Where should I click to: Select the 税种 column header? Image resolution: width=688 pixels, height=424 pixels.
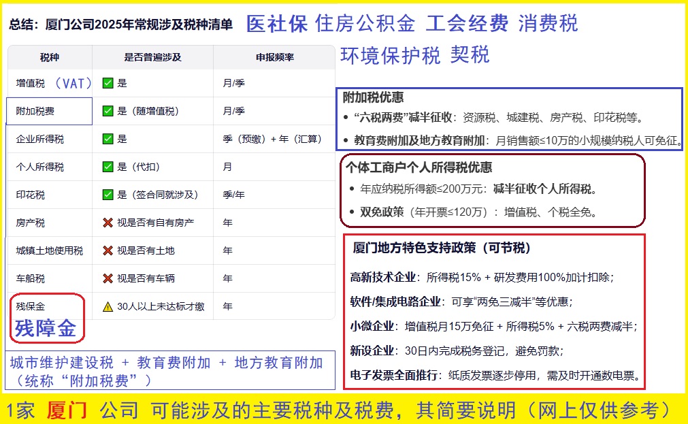(49, 57)
